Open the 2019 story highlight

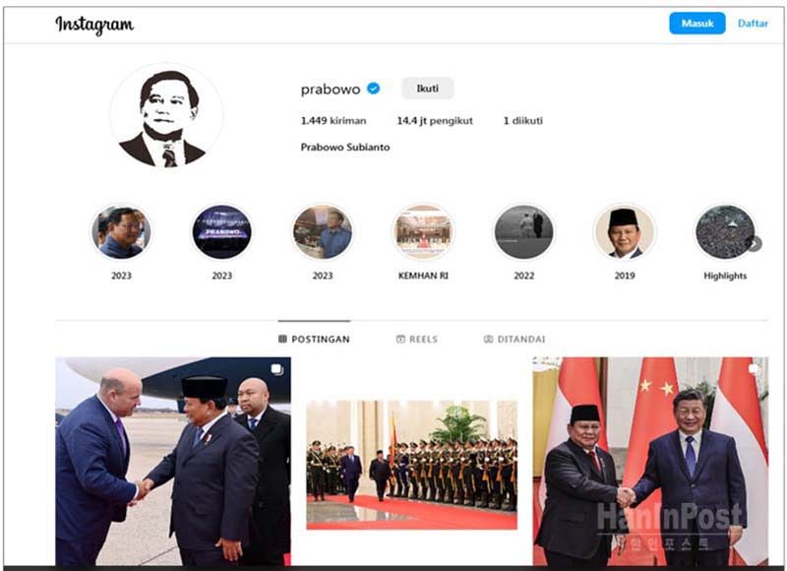(625, 232)
